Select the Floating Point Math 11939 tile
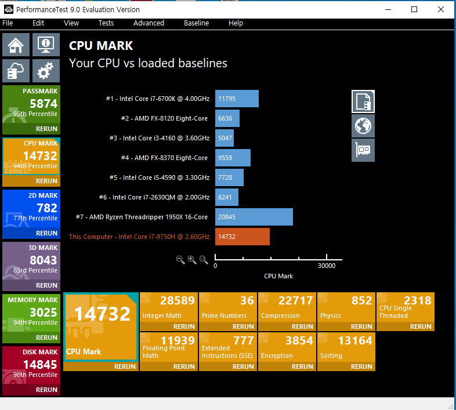This screenshot has height=410, width=456. pos(169,347)
